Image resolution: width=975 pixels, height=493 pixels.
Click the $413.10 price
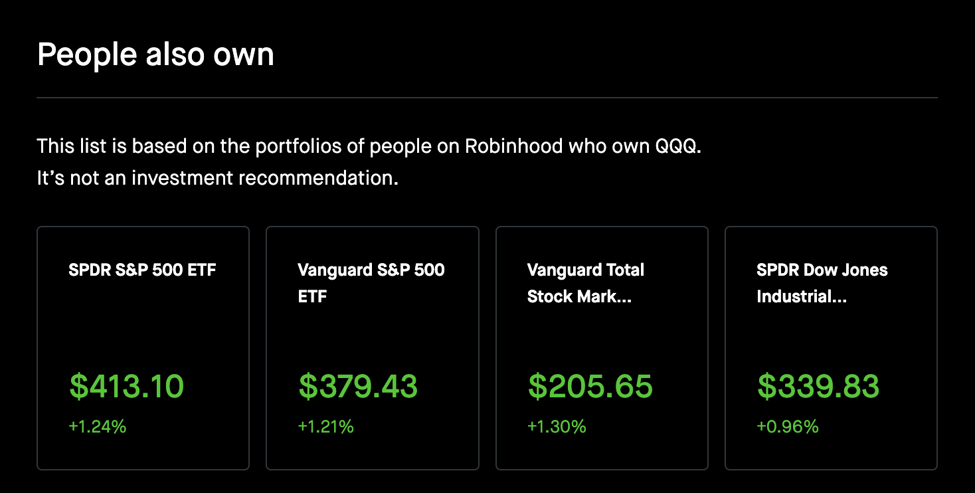click(126, 386)
